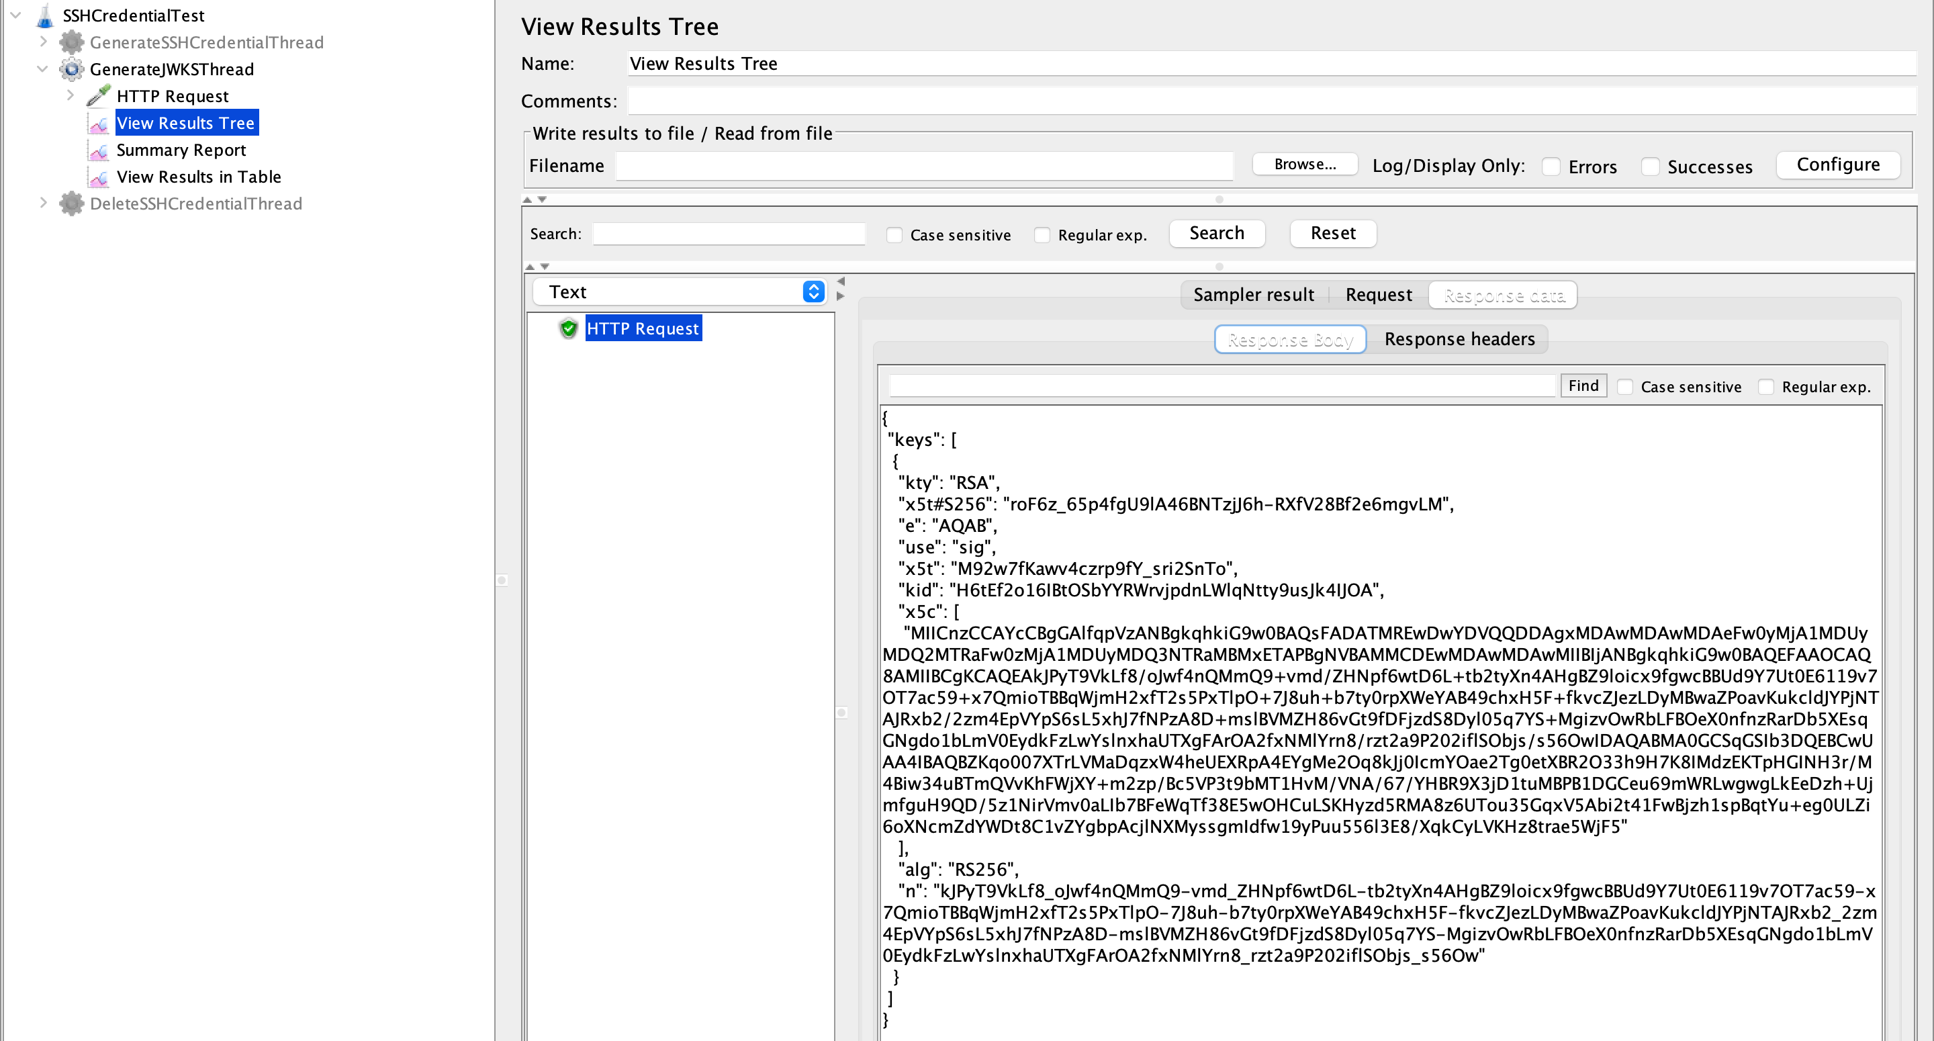Click the SSHCredentialTest test plan flask icon
This screenshot has width=1934, height=1041.
(x=45, y=15)
